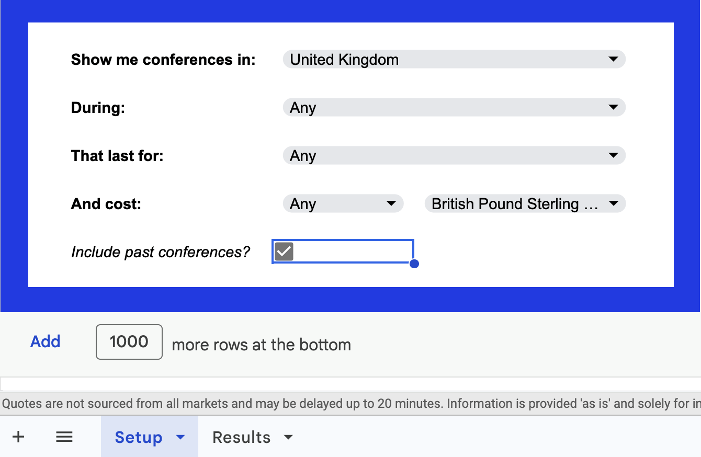Open the Results tab's dropdown arrow
This screenshot has height=457, width=701.
click(288, 437)
